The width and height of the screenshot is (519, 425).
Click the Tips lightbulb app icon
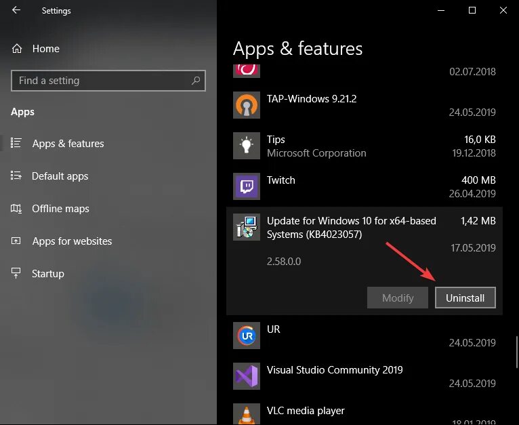click(246, 146)
